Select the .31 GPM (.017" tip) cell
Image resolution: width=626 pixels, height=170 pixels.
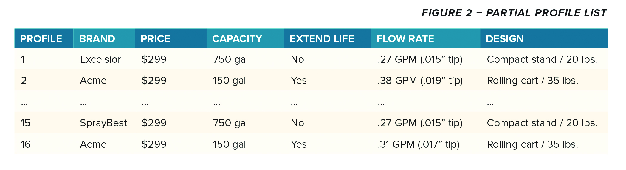click(x=419, y=144)
